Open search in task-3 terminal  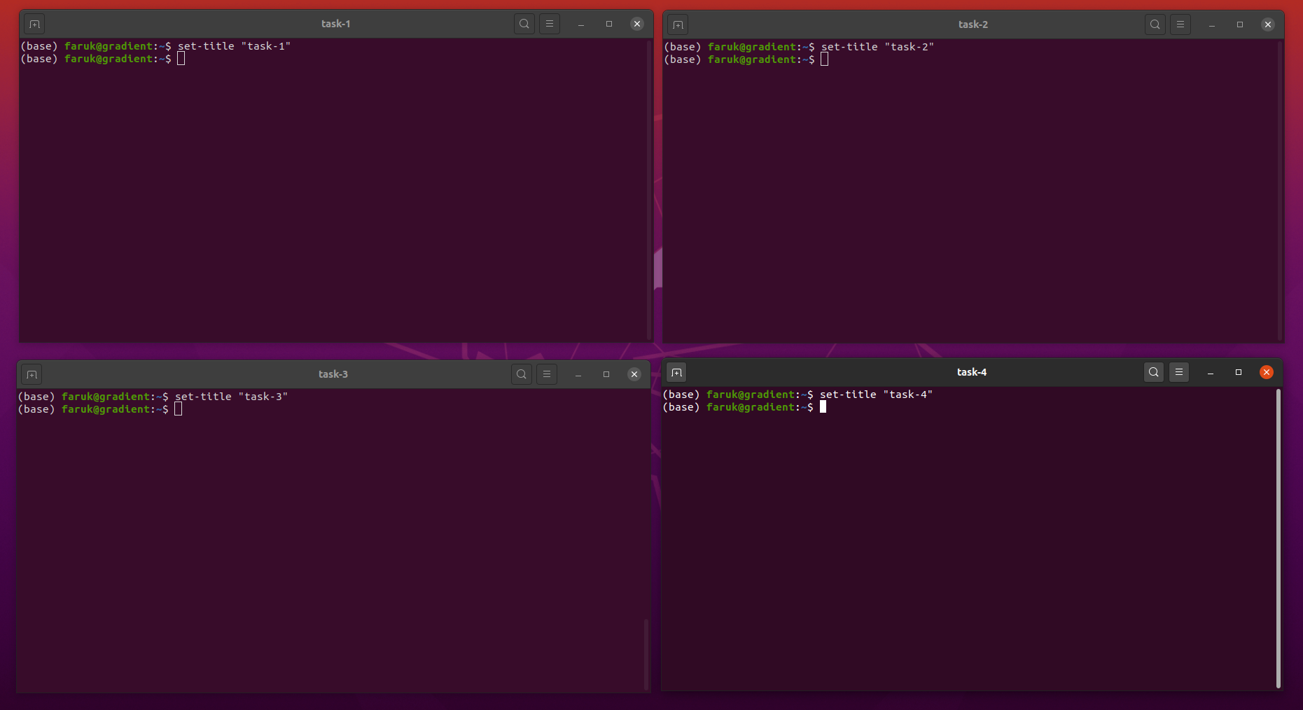[521, 374]
